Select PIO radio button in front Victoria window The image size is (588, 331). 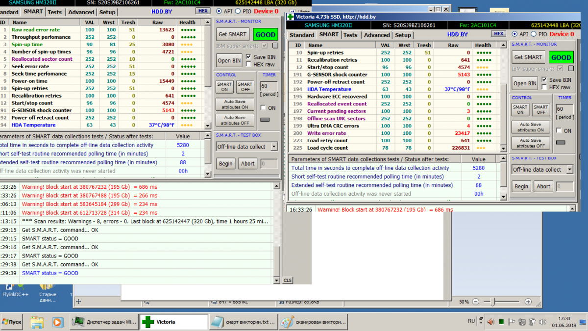[534, 34]
